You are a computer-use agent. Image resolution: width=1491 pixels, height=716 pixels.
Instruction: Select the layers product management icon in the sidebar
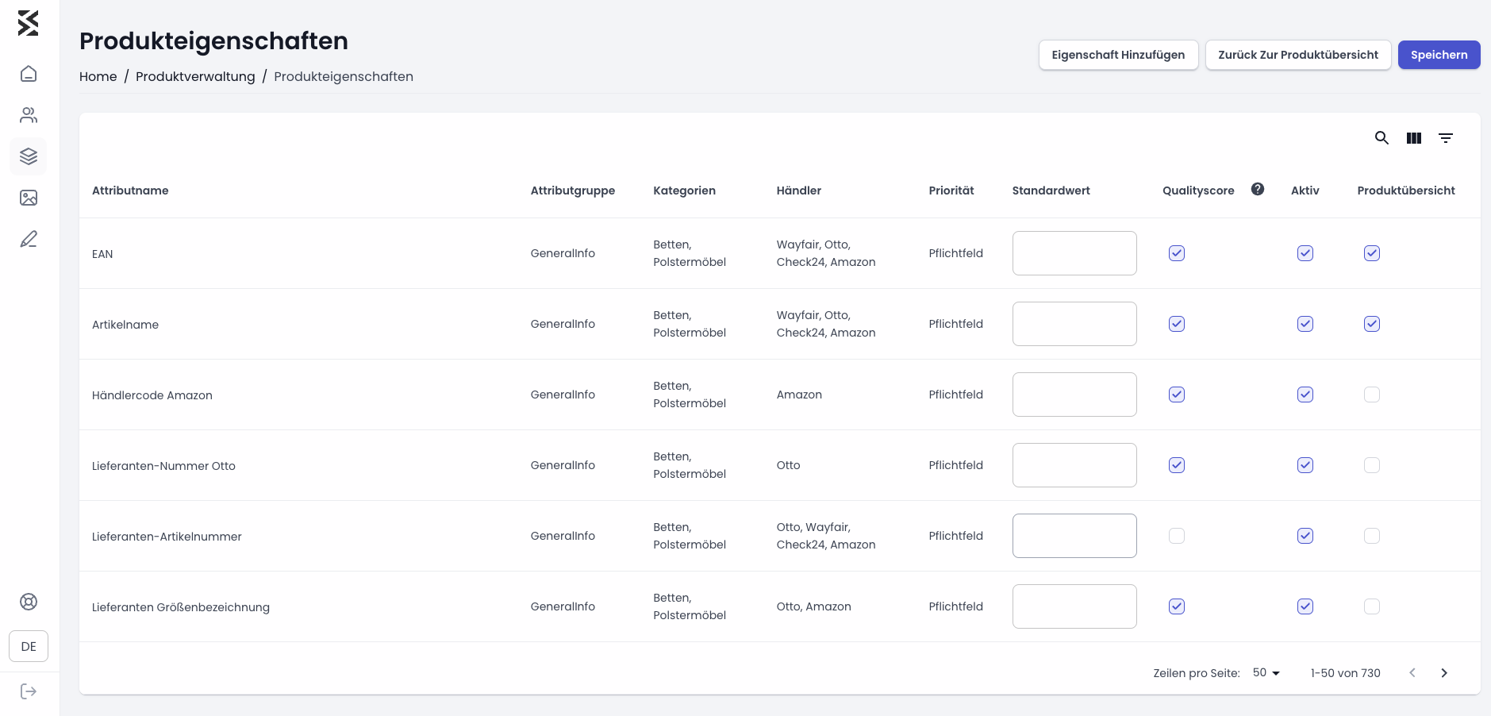[29, 156]
